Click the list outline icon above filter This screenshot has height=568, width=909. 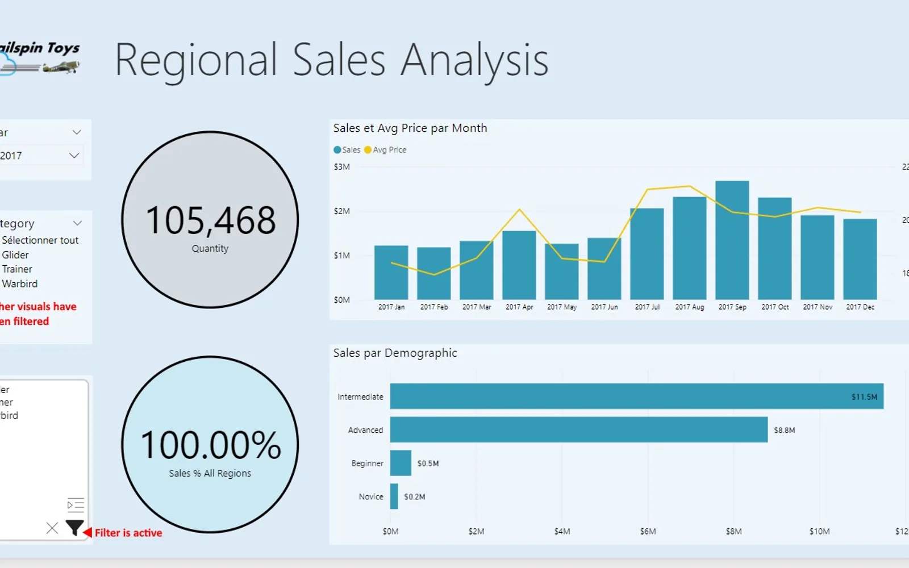pyautogui.click(x=76, y=504)
